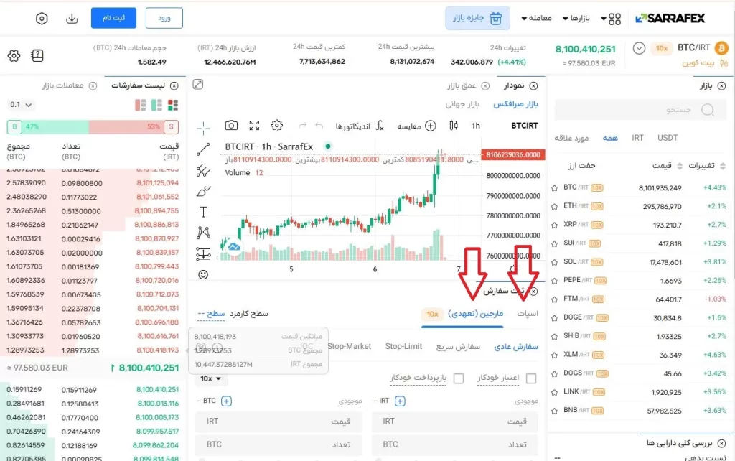Image resolution: width=735 pixels, height=461 pixels.
Task: Select the trend line drawing tool
Action: click(x=204, y=149)
